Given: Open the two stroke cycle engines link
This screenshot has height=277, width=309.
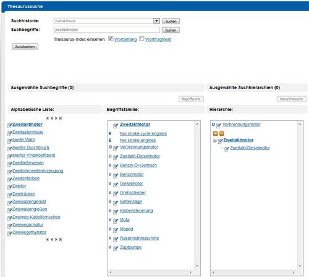Looking at the screenshot, I should click(143, 133).
